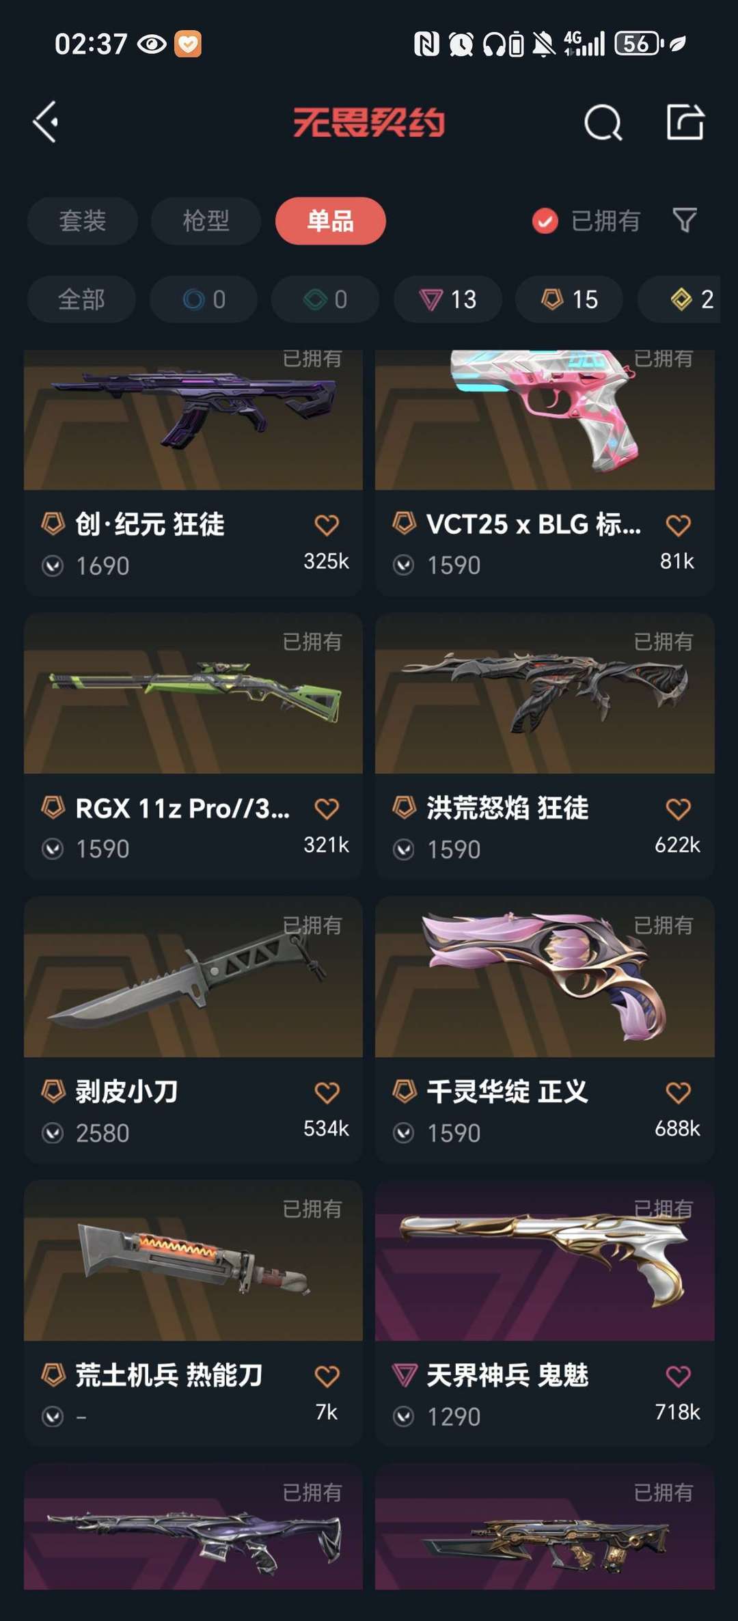
Task: Favorite 创·纪元 狂徒 with heart icon
Action: tap(327, 525)
